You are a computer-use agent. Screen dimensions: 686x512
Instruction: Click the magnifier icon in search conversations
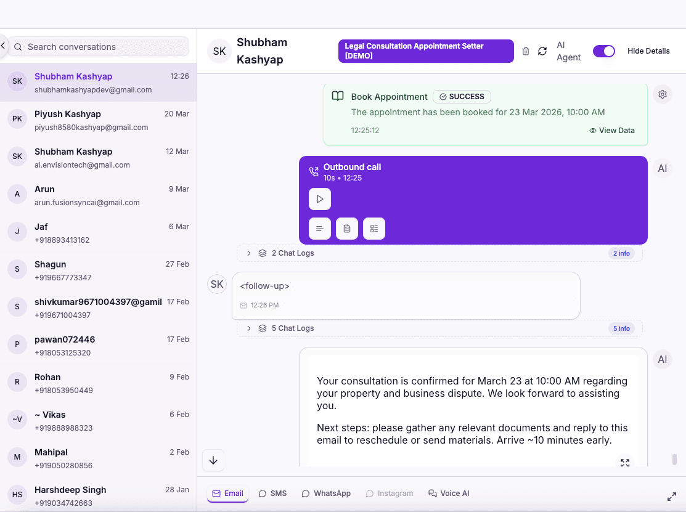click(x=18, y=47)
